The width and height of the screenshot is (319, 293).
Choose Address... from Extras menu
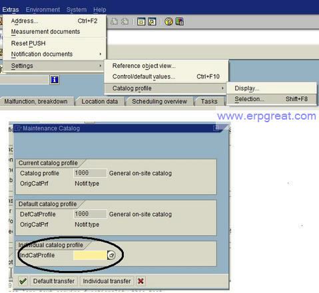[x=55, y=21]
